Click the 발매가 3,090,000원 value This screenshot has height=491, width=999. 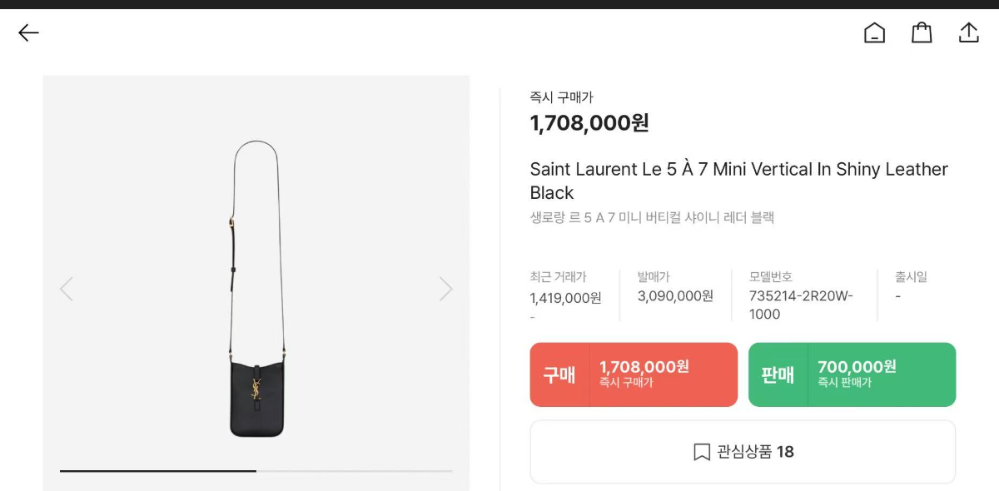675,296
